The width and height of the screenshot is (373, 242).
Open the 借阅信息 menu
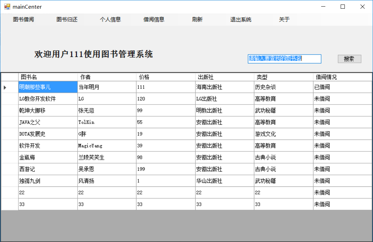154,19
